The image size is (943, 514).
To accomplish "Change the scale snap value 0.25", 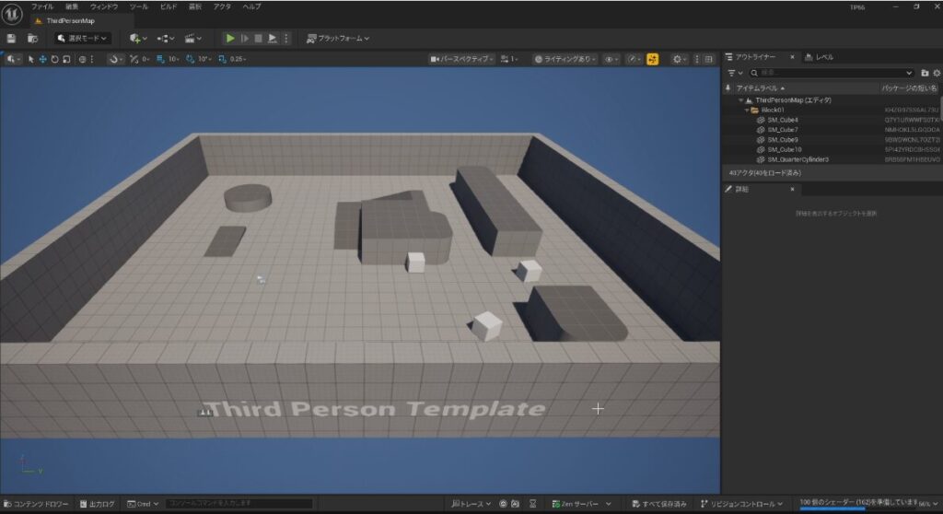I will pyautogui.click(x=239, y=59).
